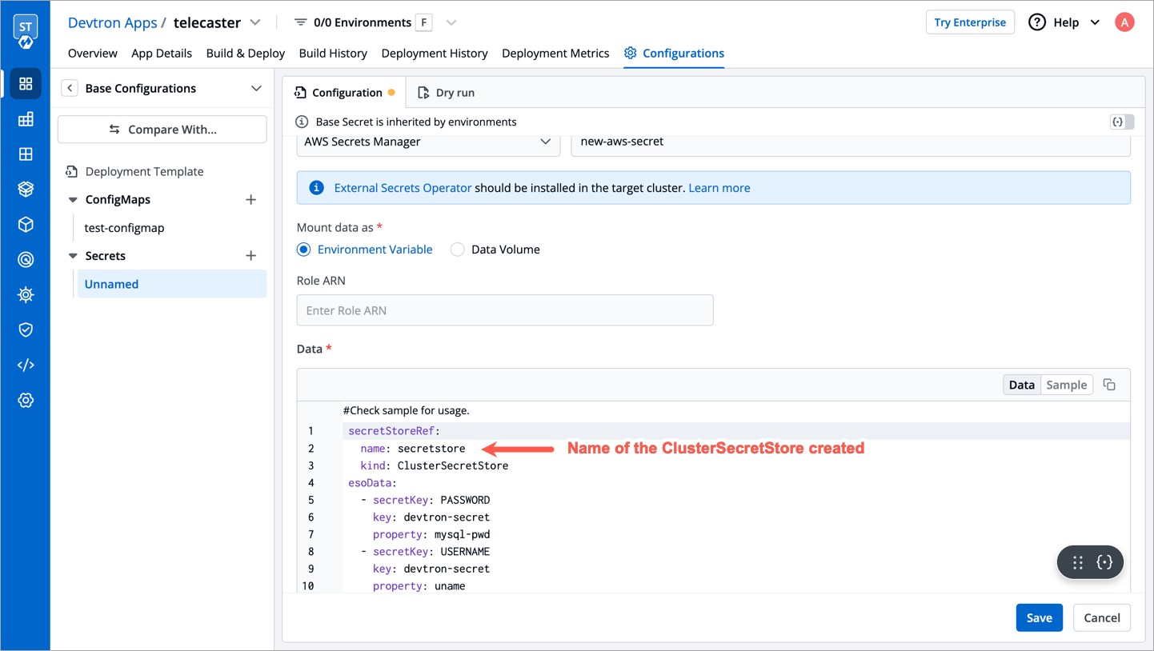1154x651 pixels.
Task: Collapse the ConfigMaps tree section
Action: 73,200
